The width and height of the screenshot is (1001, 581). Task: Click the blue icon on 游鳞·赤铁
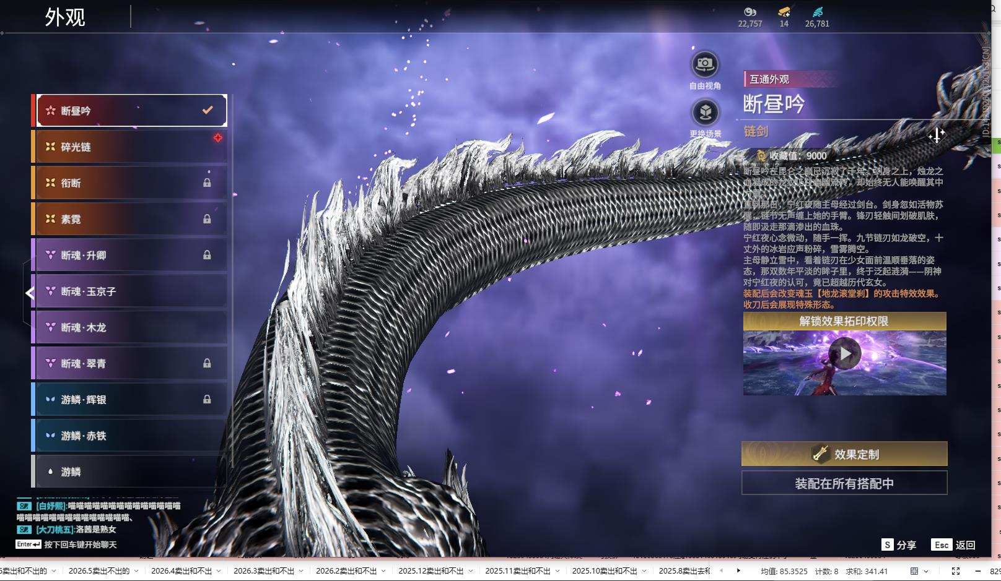[x=50, y=435]
